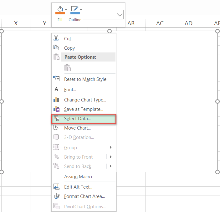Select Reset to Match Style
Screen dimensions: 220x212
click(84, 79)
